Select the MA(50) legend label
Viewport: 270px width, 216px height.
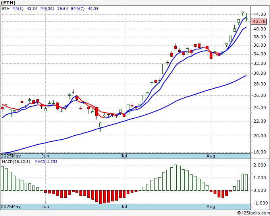[47, 9]
